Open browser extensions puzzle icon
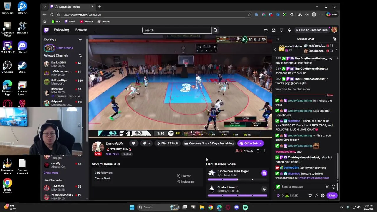The width and height of the screenshot is (377, 212). point(292,14)
